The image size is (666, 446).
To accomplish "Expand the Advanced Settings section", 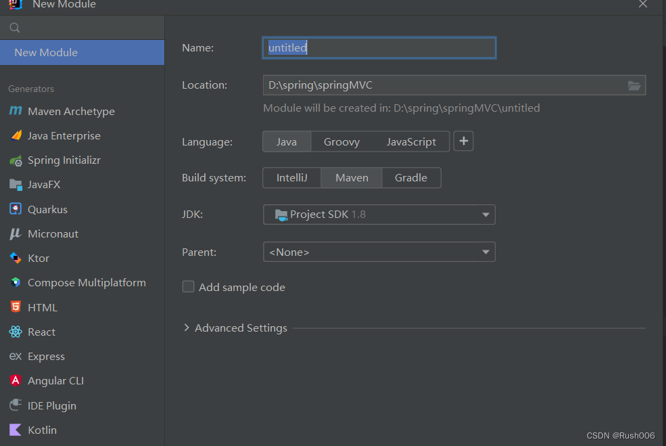I will coord(187,328).
